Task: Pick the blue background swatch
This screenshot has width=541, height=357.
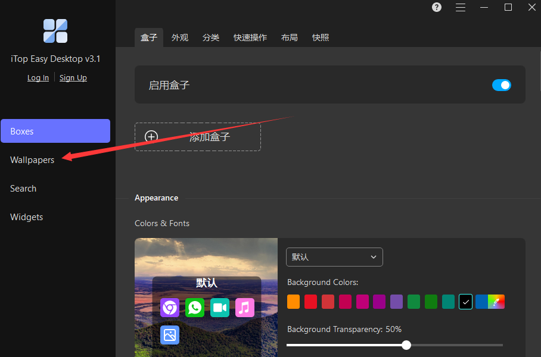Action: (x=481, y=302)
